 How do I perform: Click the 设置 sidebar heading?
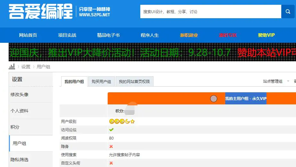[17, 80]
